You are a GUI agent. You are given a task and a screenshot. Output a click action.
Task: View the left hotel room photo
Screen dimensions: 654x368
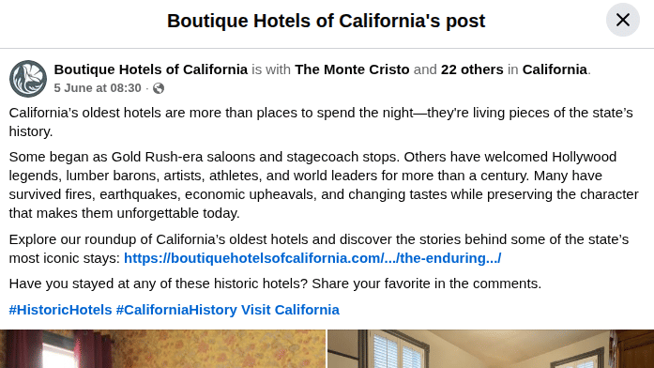pyautogui.click(x=162, y=349)
